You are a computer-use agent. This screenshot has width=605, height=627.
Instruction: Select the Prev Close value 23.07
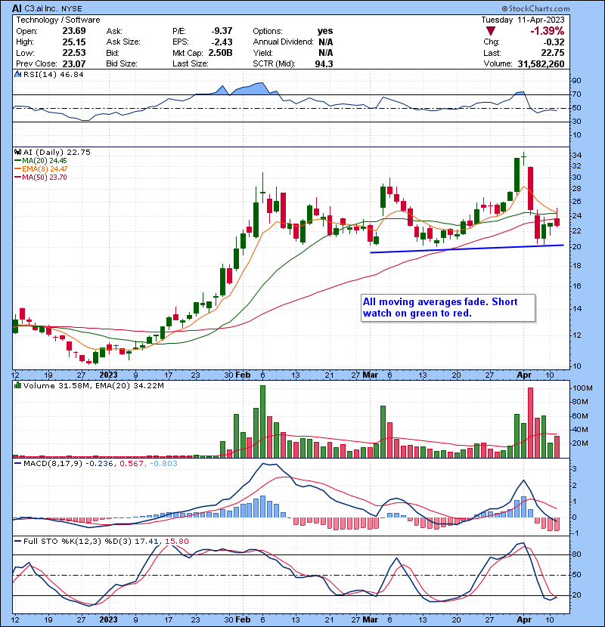point(74,63)
